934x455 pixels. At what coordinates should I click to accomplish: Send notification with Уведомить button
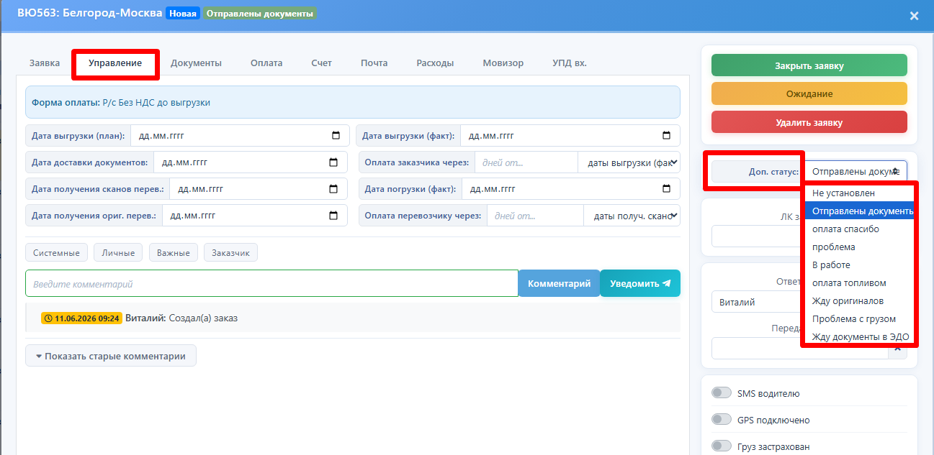coord(640,283)
